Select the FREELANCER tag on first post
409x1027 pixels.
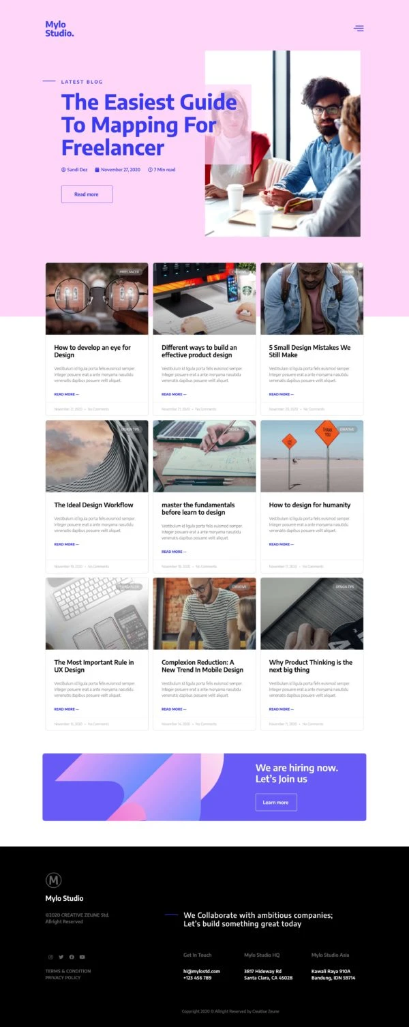pos(130,271)
